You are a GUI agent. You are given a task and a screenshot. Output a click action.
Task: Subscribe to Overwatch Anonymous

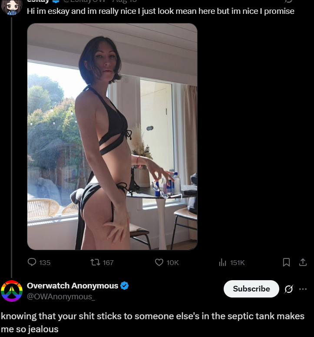click(x=251, y=289)
